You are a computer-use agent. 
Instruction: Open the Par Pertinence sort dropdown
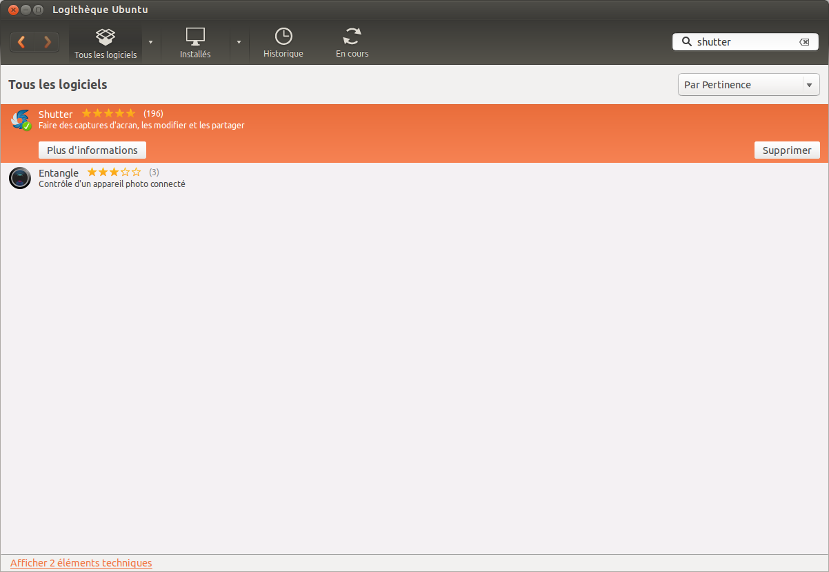click(x=749, y=85)
